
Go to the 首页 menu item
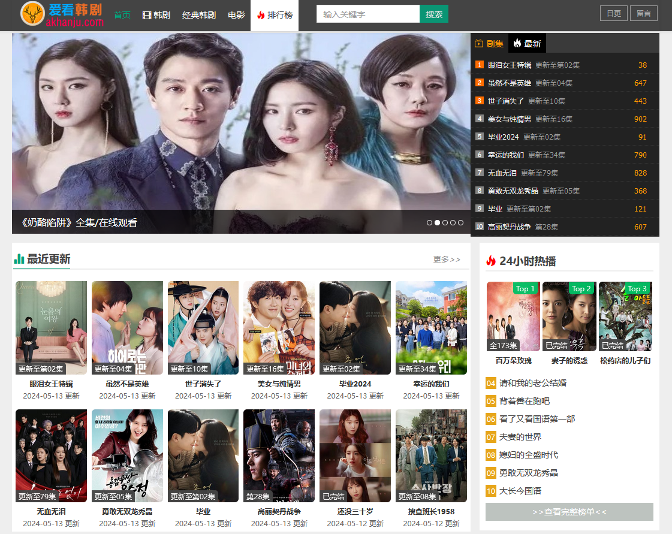[122, 15]
